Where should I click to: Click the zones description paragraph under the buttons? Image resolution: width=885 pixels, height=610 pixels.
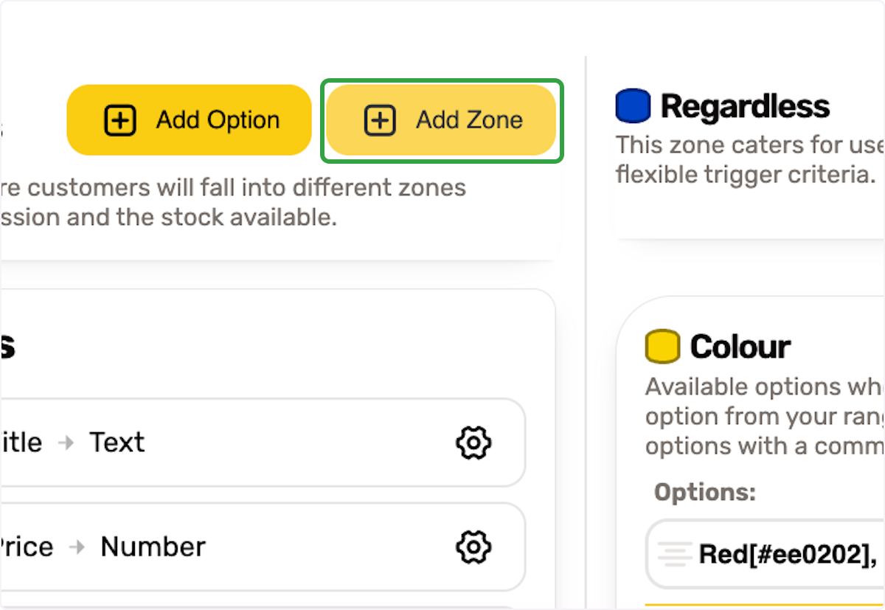[233, 202]
